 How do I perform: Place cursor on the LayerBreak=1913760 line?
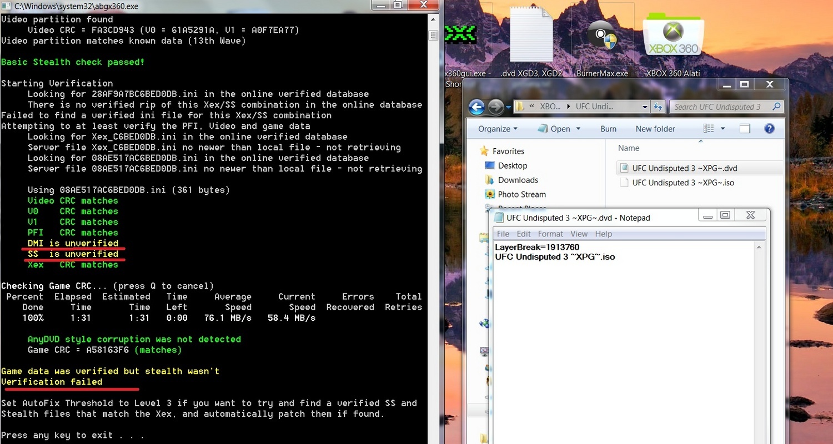click(x=537, y=247)
